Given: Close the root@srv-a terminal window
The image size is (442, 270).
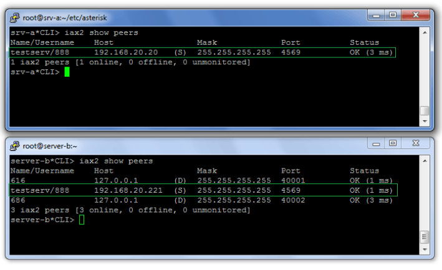Looking at the screenshot, I should (415, 15).
